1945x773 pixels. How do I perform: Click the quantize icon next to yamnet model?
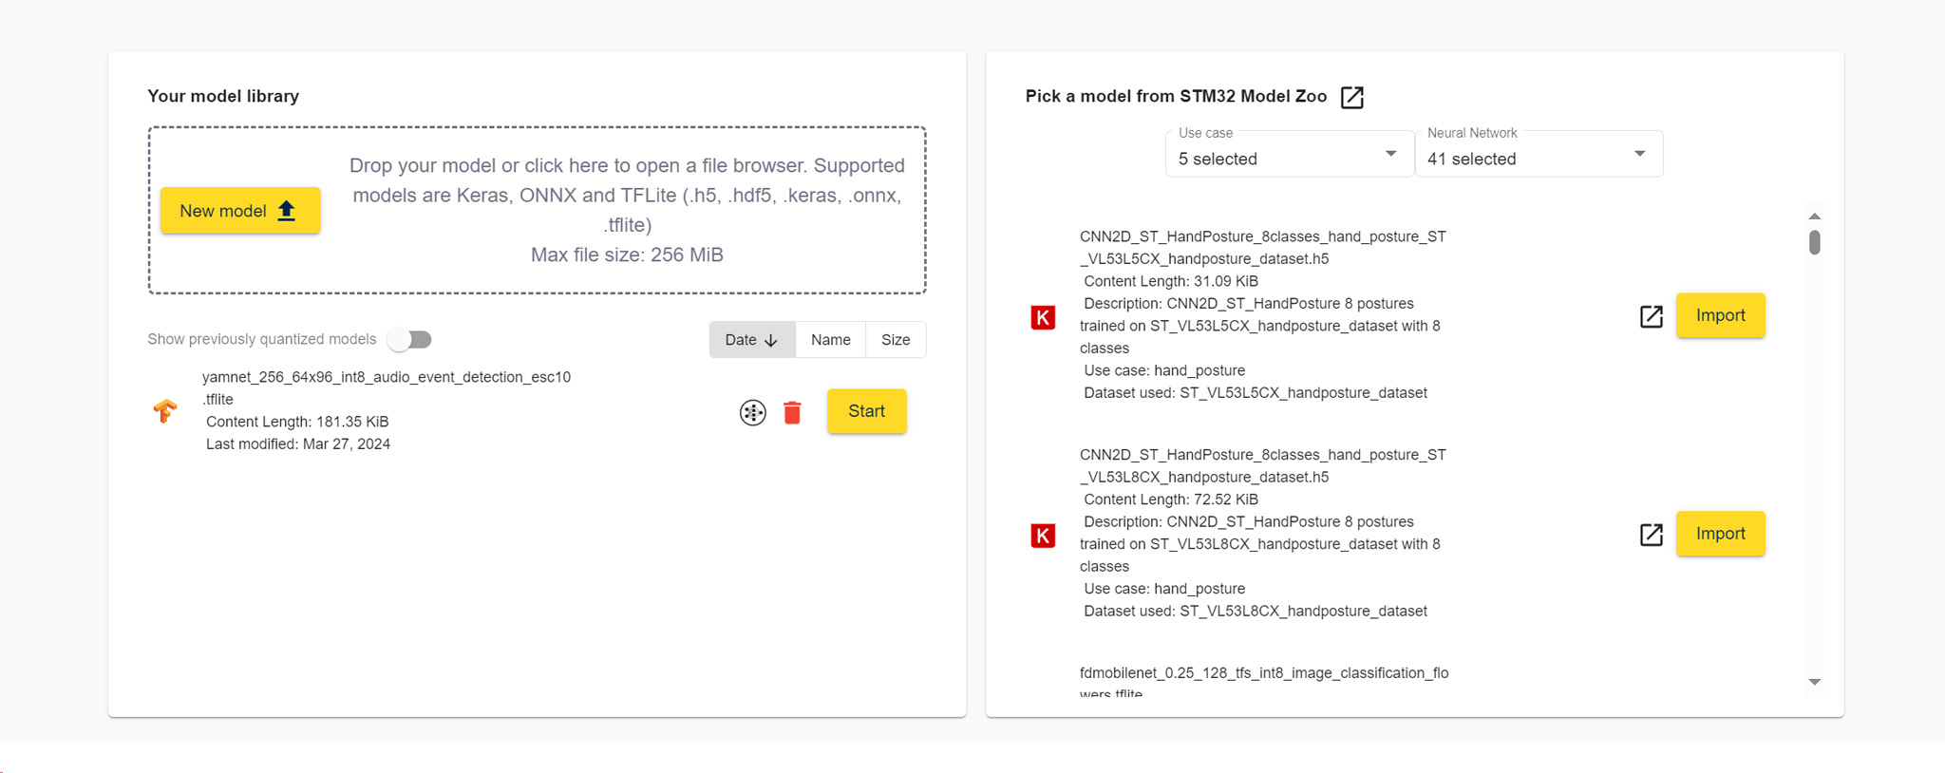(x=752, y=412)
